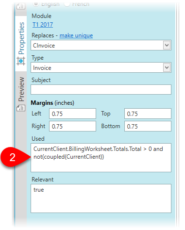Select the English radio button
The height and width of the screenshot is (230, 185).
pos(36,4)
